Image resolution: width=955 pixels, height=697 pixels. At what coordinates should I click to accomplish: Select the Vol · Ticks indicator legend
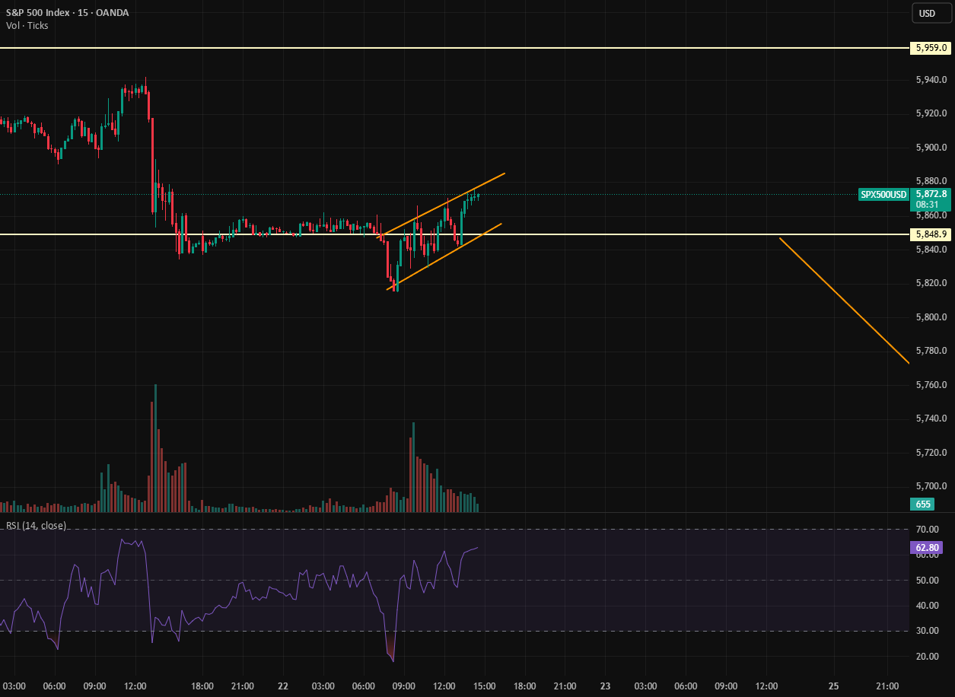[27, 25]
